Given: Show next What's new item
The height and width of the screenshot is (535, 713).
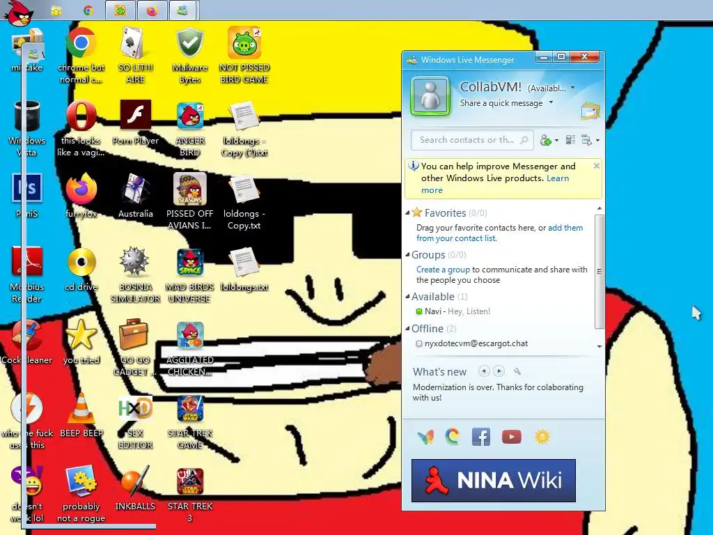Looking at the screenshot, I should coord(499,371).
